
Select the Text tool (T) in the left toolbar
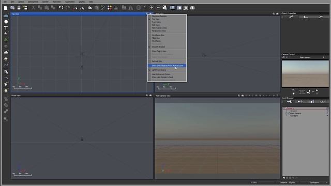coord(6,28)
